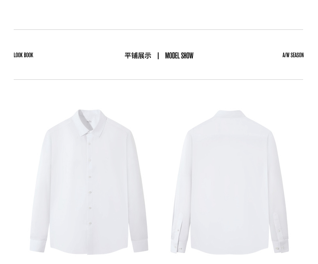Click the sleeve placket button on back shirt's left sleeve
The image size is (318, 264).
click(178, 230)
